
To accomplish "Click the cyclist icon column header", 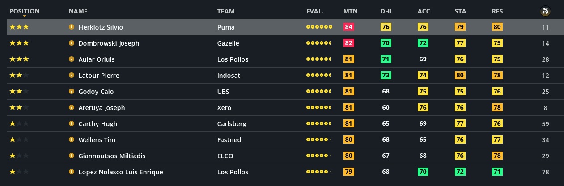I will (545, 11).
